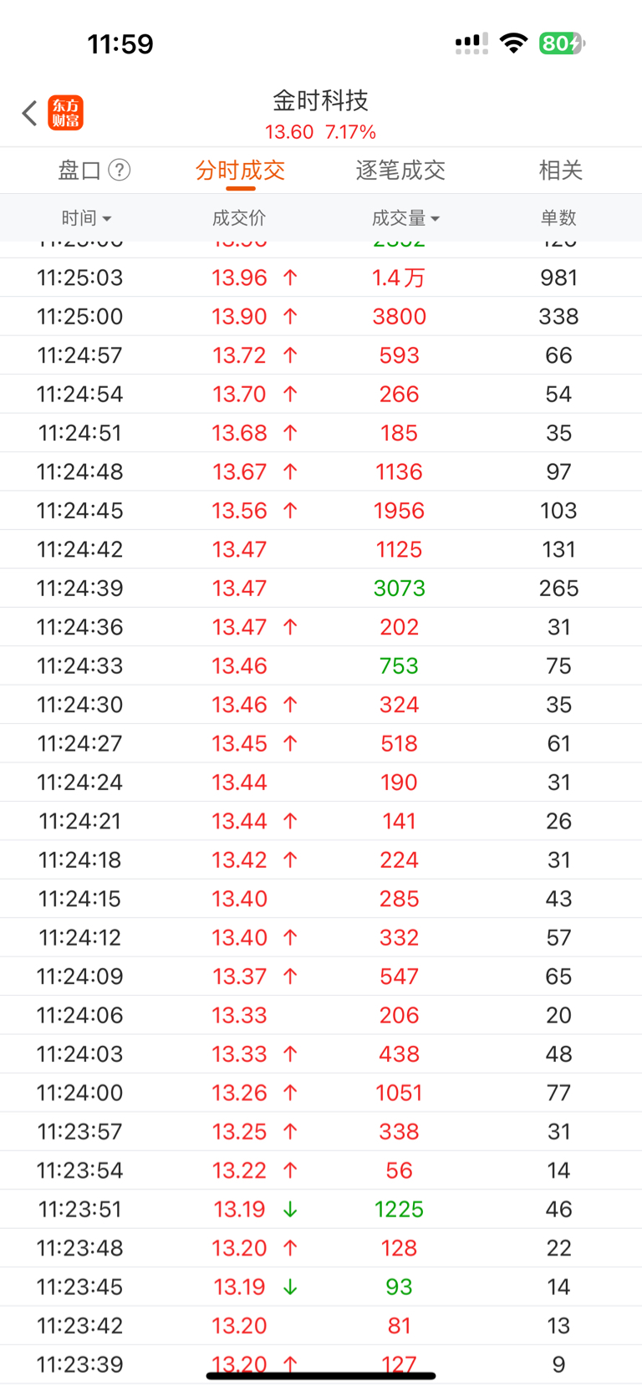Tap the 单数 column header
This screenshot has height=1392, width=642.
click(x=558, y=218)
